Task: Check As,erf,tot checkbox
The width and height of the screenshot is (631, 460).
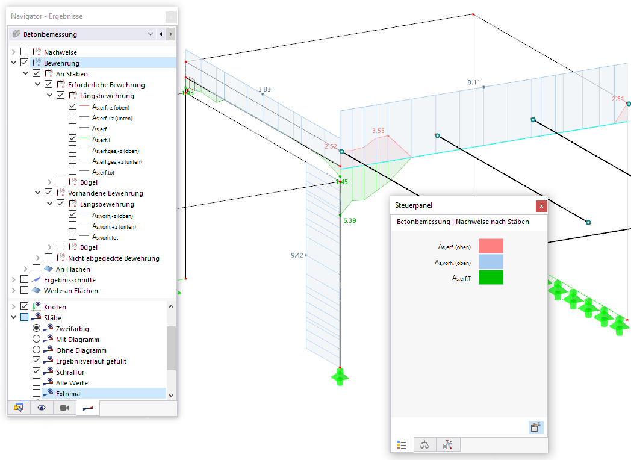Action: click(72, 171)
